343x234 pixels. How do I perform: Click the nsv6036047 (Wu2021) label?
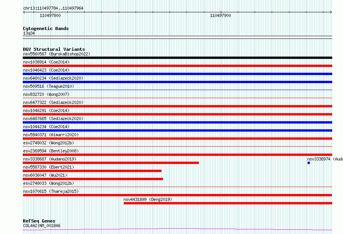[x=45, y=175]
